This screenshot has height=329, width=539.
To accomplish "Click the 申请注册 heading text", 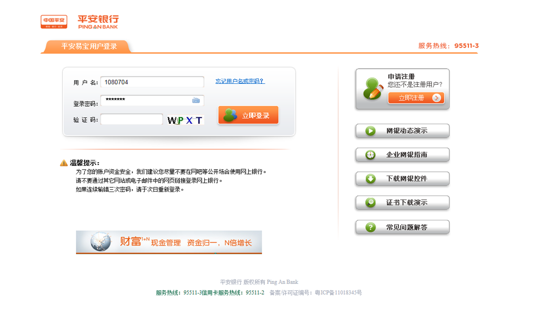I will [401, 77].
